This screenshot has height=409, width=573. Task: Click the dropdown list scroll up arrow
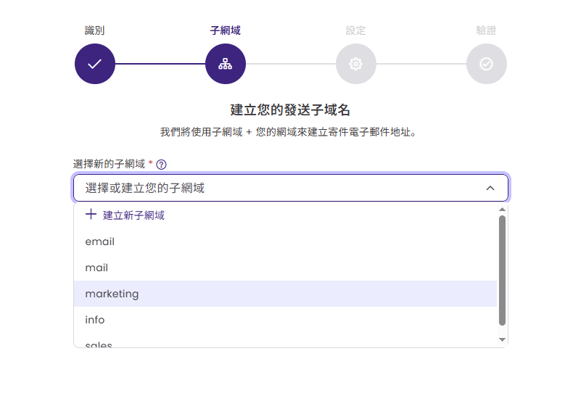[x=502, y=210]
